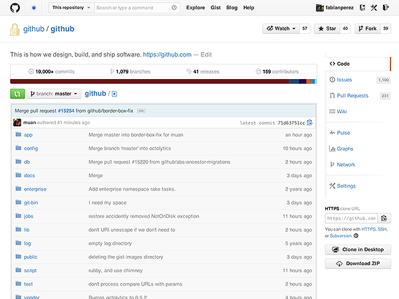Screen dimensions: 399x299
Task: Click the stargazers count 40
Action: [x=345, y=29]
